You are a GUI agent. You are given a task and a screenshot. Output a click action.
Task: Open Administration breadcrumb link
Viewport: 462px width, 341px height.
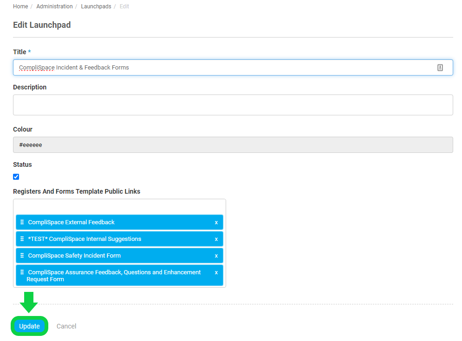[x=54, y=6]
